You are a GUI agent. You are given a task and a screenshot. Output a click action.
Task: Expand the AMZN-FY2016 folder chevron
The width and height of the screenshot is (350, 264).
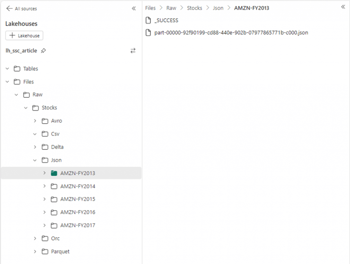click(x=44, y=212)
